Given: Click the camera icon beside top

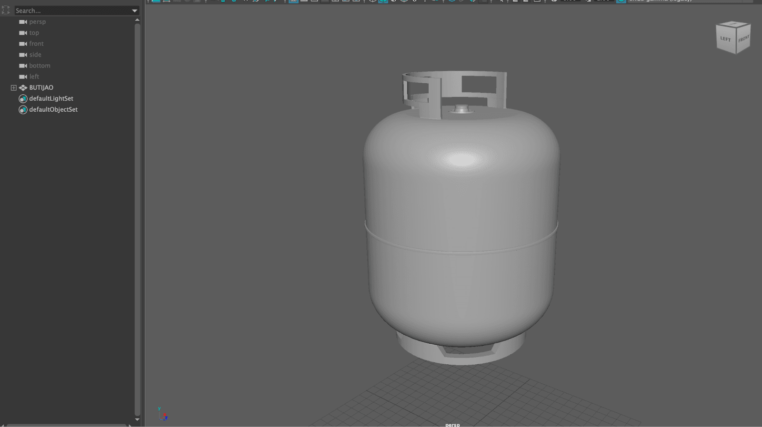Looking at the screenshot, I should (x=23, y=33).
